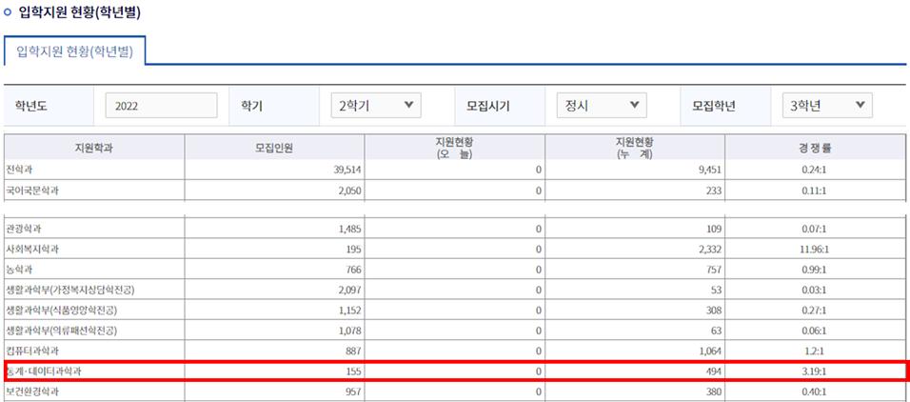Select the 보건환경학과 row name
The width and height of the screenshot is (910, 402).
pyautogui.click(x=32, y=392)
